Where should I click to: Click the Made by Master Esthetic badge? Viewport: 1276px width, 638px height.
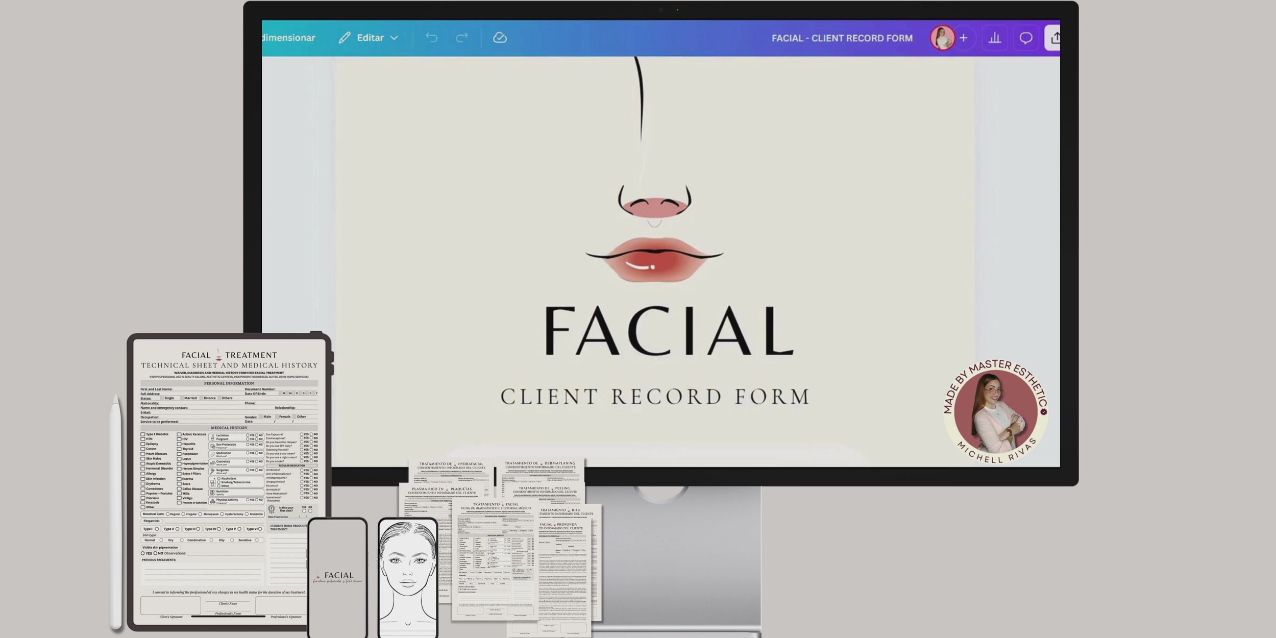coord(995,411)
